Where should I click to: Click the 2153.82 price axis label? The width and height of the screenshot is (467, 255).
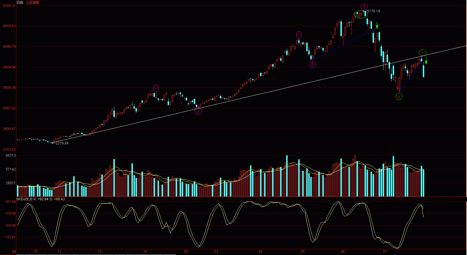pos(9,150)
